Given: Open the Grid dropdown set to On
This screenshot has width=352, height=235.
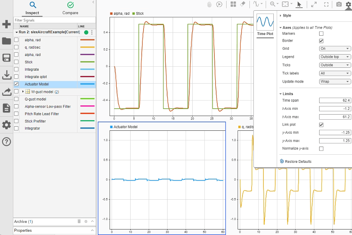Looking at the screenshot, I should pyautogui.click(x=335, y=49).
